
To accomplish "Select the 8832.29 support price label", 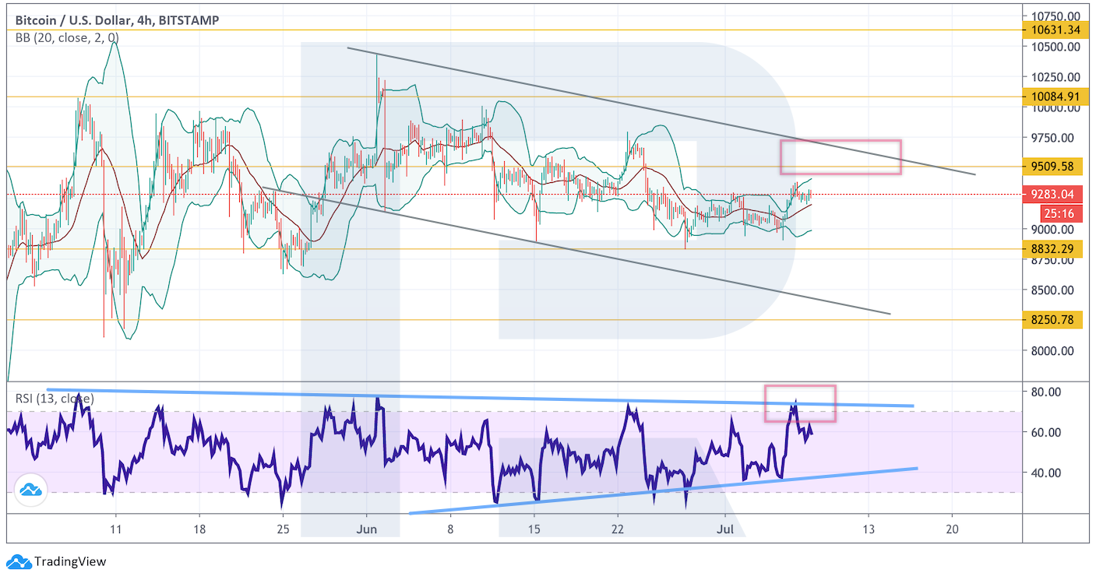I will click(1052, 249).
